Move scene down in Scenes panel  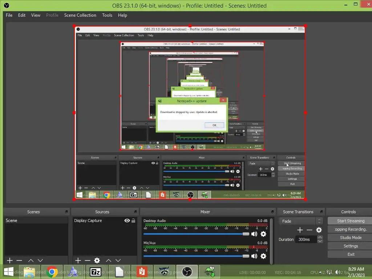(40, 260)
